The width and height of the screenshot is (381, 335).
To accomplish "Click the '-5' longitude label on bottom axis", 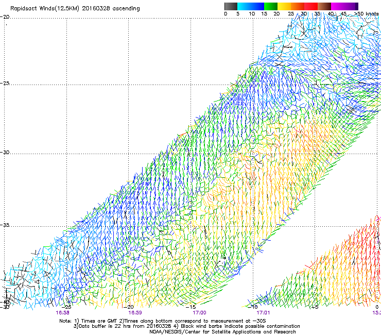I will click(x=315, y=307).
